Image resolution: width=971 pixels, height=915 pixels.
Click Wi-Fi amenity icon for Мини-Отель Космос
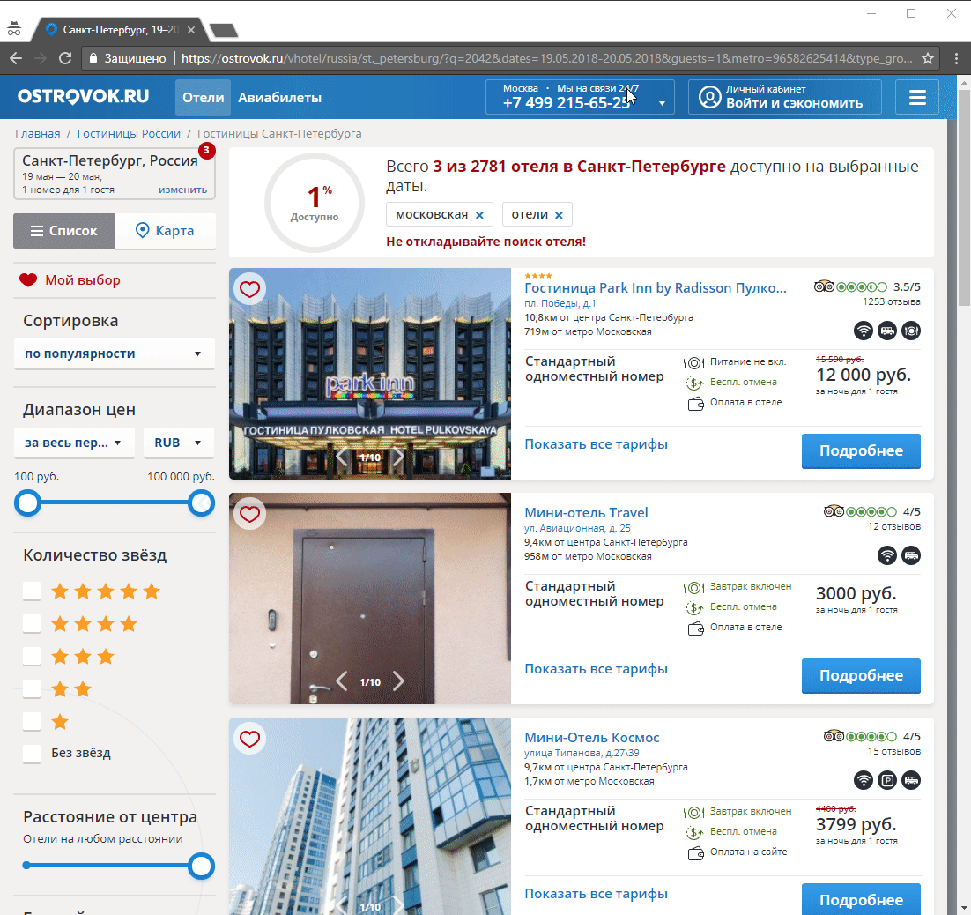point(864,780)
